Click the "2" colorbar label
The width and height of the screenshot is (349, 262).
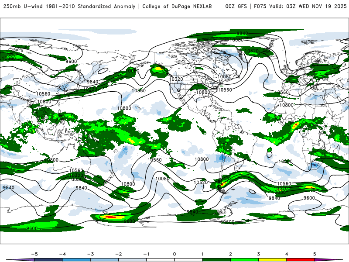(230, 254)
